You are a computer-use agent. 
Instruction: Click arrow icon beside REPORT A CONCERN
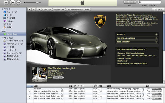(x=156, y=38)
